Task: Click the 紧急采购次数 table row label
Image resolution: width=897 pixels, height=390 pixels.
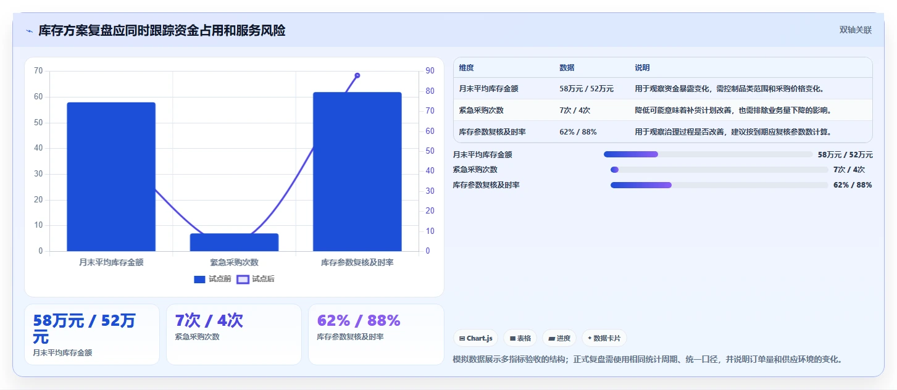Action: [481, 110]
